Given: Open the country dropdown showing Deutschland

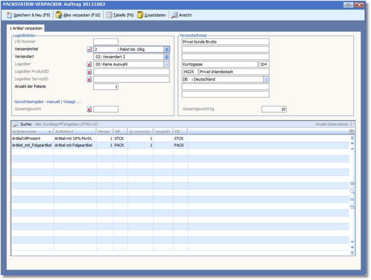Looking at the screenshot, I should click(266, 79).
